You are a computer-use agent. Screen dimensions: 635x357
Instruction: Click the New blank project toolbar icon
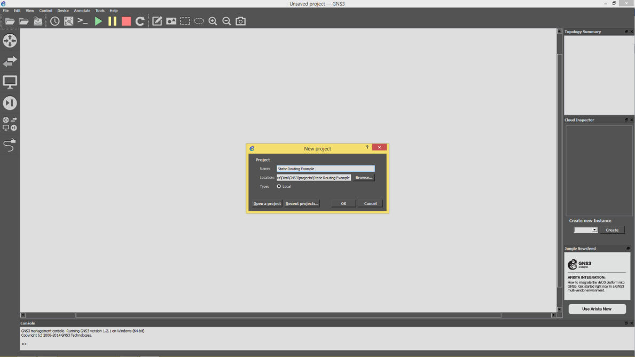click(10, 21)
